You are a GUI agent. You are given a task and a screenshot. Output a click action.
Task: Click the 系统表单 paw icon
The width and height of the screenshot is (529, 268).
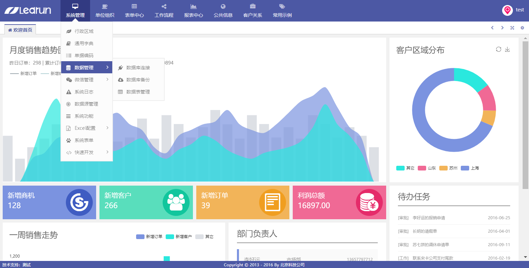69,140
